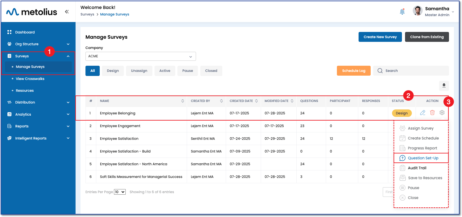Delete Employee Belonging using trash icon
This screenshot has height=217, width=462.
pyautogui.click(x=432, y=113)
